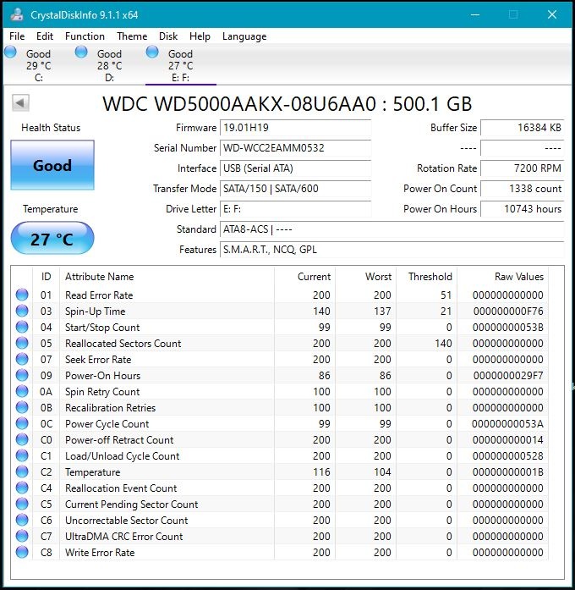
Task: Click the Threshold column header
Action: [426, 277]
